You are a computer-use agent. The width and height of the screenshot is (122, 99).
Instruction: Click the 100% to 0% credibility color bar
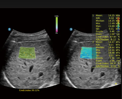point(57,25)
